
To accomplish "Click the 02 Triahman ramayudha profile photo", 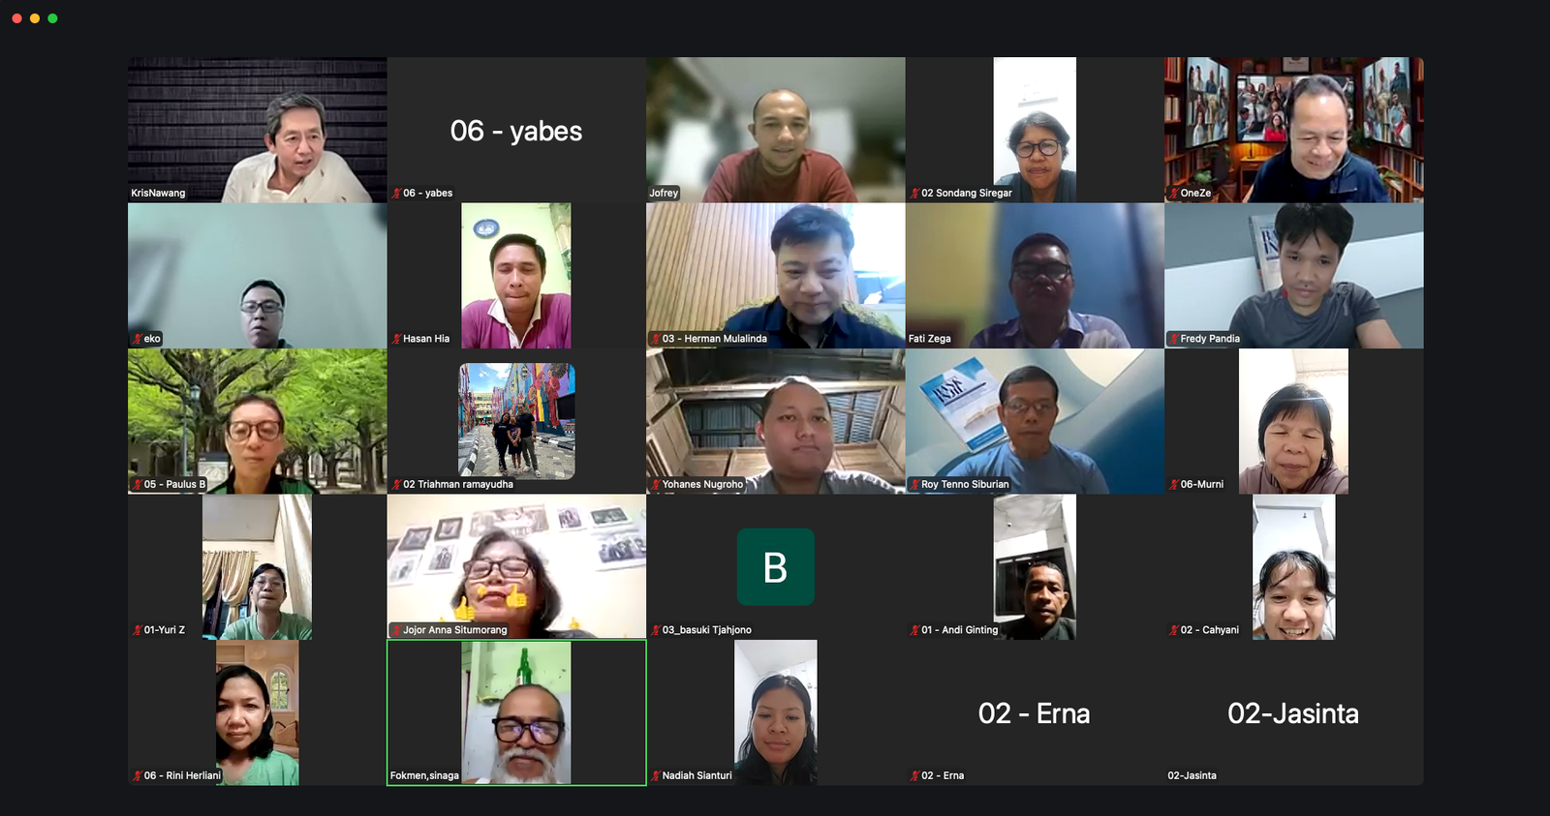I will pos(516,421).
